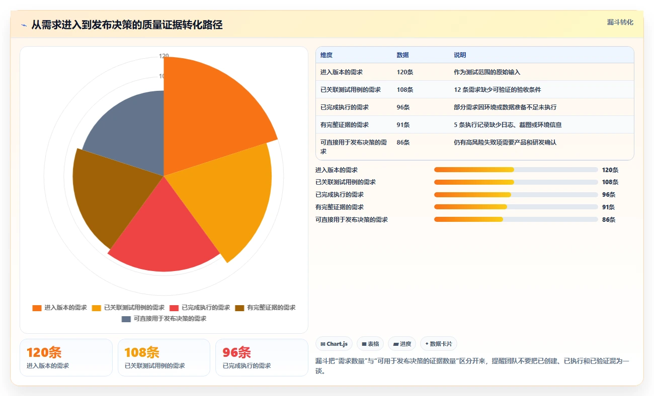Click progress bar for 有完整证据的需求
Viewport: 654px width, 396px height.
[x=516, y=207]
